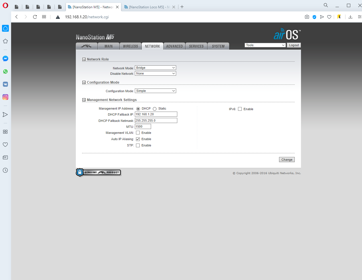The height and width of the screenshot is (280, 362).
Task: Open Facebook Messenger in the Opera sidebar
Action: pos(5,59)
